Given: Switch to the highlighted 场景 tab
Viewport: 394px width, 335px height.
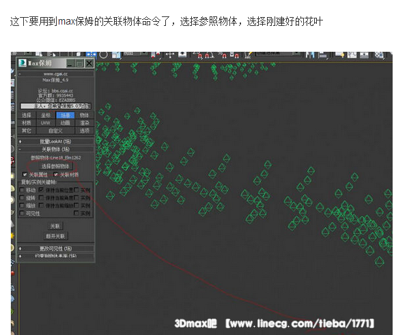Looking at the screenshot, I should pos(66,115).
